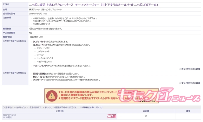Click the ファミリーマート Famiポート pickup option line
This screenshot has width=203, height=122.
(66, 80)
